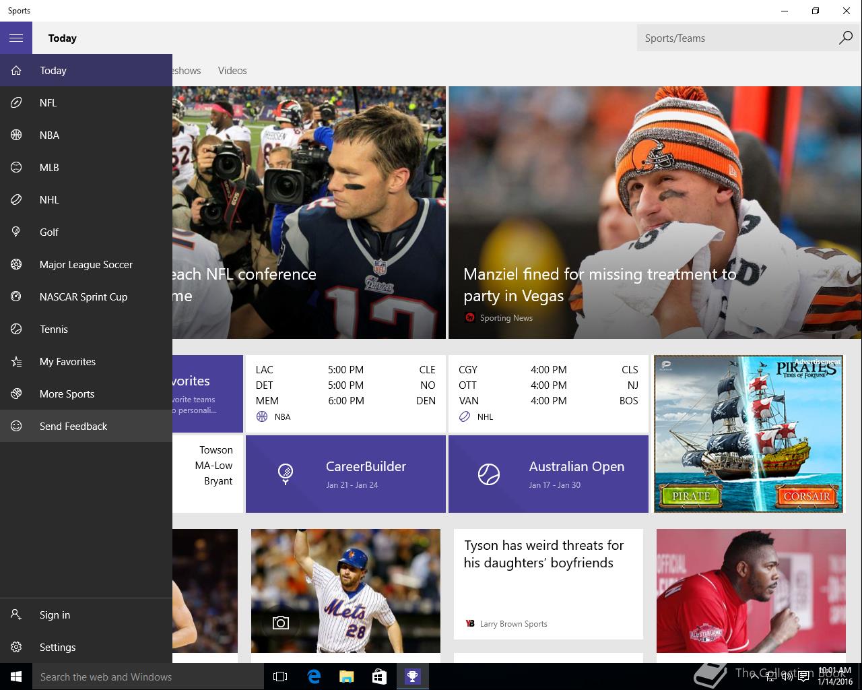Open My Favorites menu item
Image resolution: width=862 pixels, height=690 pixels.
coord(86,361)
